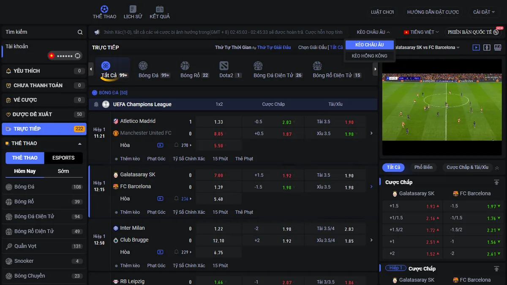507x285 pixels.
Task: Refresh the account balance with the circular arrow
Action: (78, 56)
